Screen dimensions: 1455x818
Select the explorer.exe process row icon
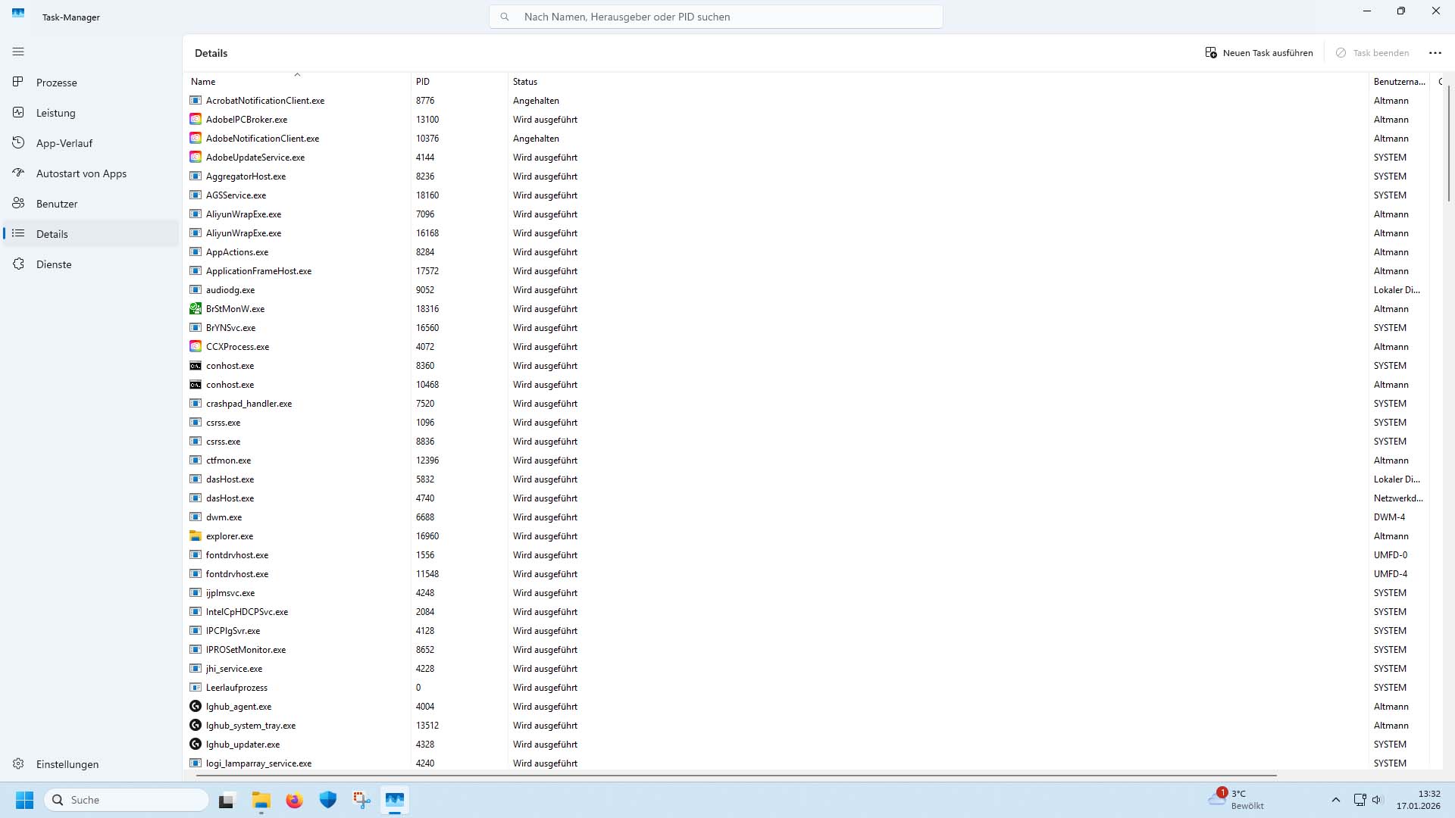coord(196,536)
